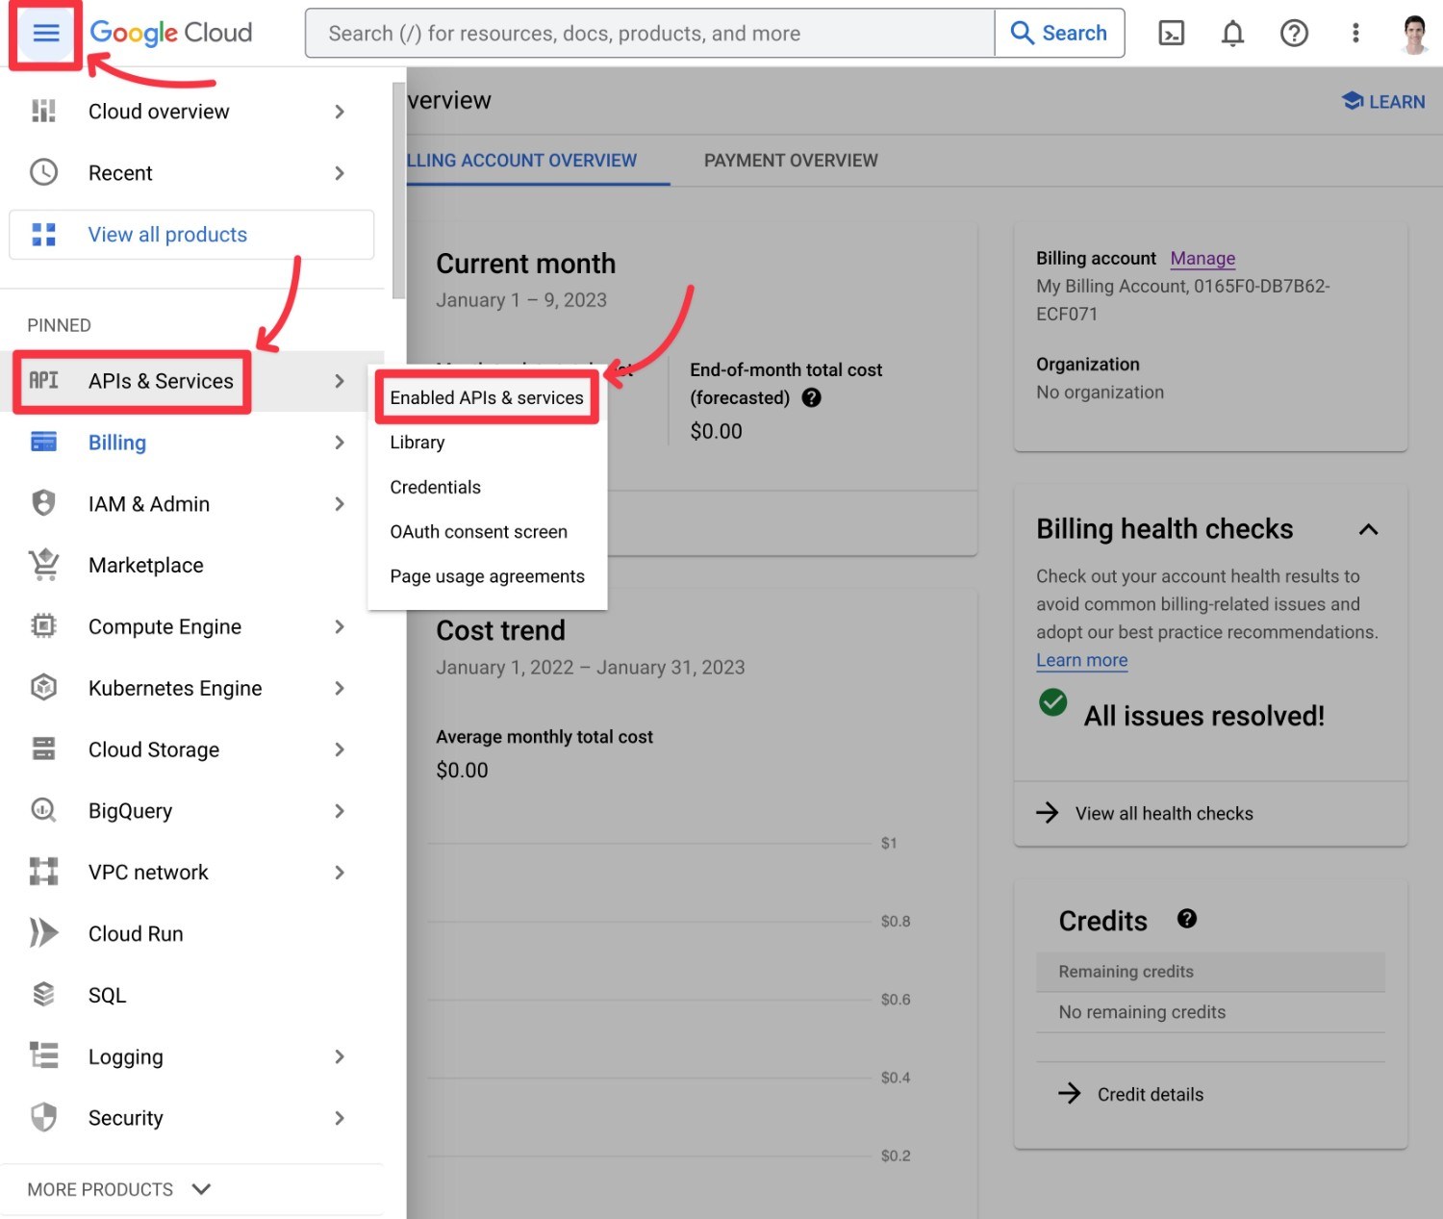Select Compute Engine in the sidebar

point(165,626)
